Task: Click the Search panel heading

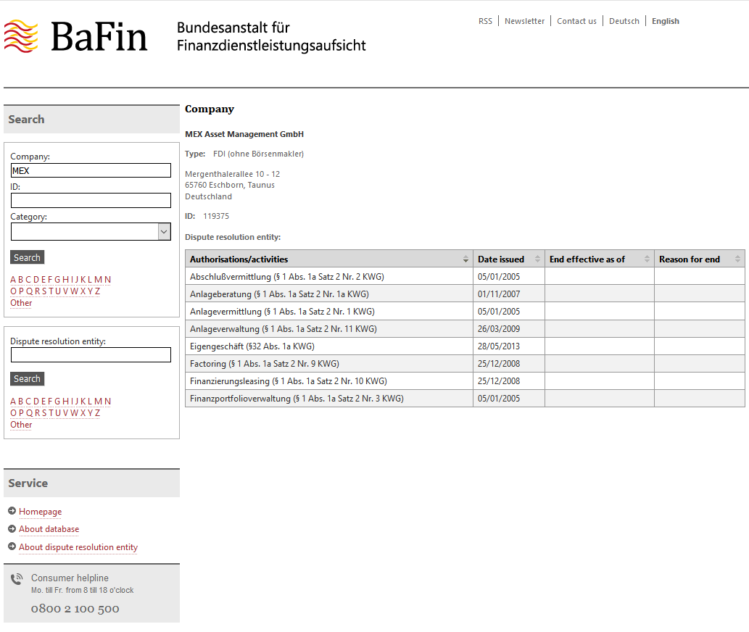Action: click(x=26, y=120)
